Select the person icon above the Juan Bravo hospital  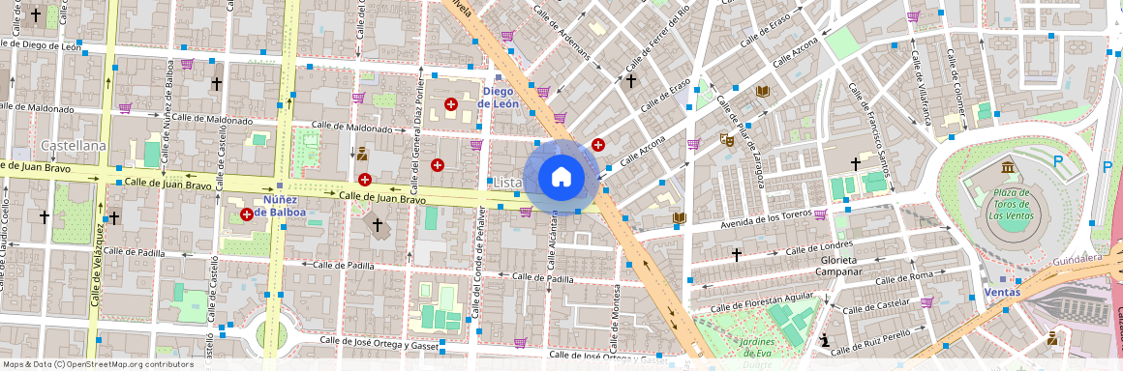pos(362,153)
